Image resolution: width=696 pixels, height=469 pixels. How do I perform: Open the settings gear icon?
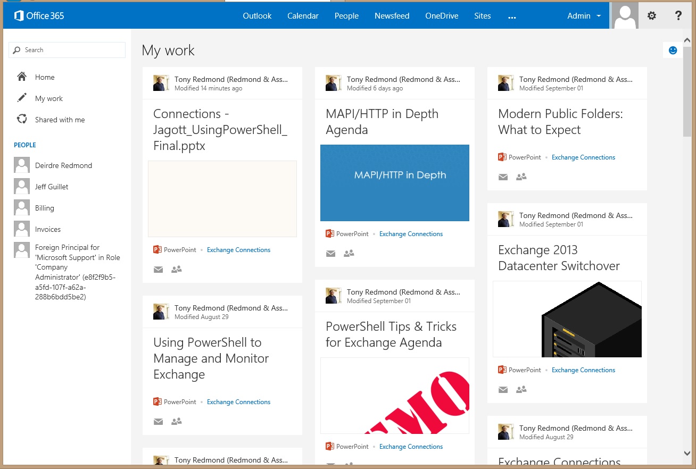click(651, 16)
